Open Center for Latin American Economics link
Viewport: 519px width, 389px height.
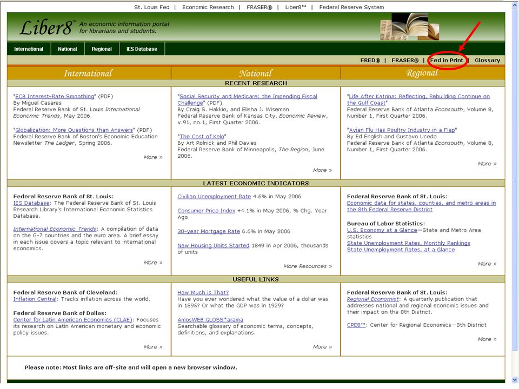coord(73,320)
